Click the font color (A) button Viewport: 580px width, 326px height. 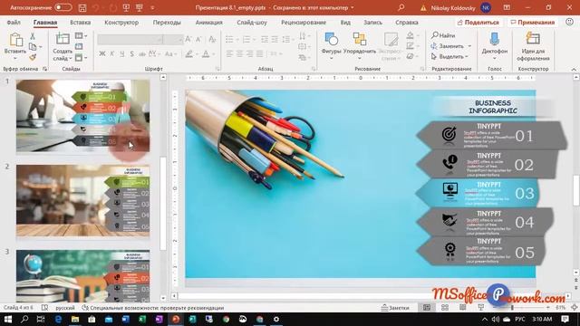(206, 54)
